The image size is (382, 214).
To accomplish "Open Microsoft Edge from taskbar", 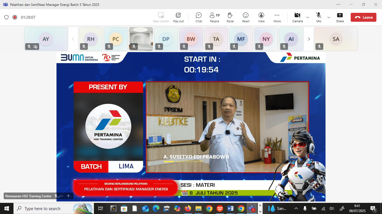I will click(x=156, y=208).
